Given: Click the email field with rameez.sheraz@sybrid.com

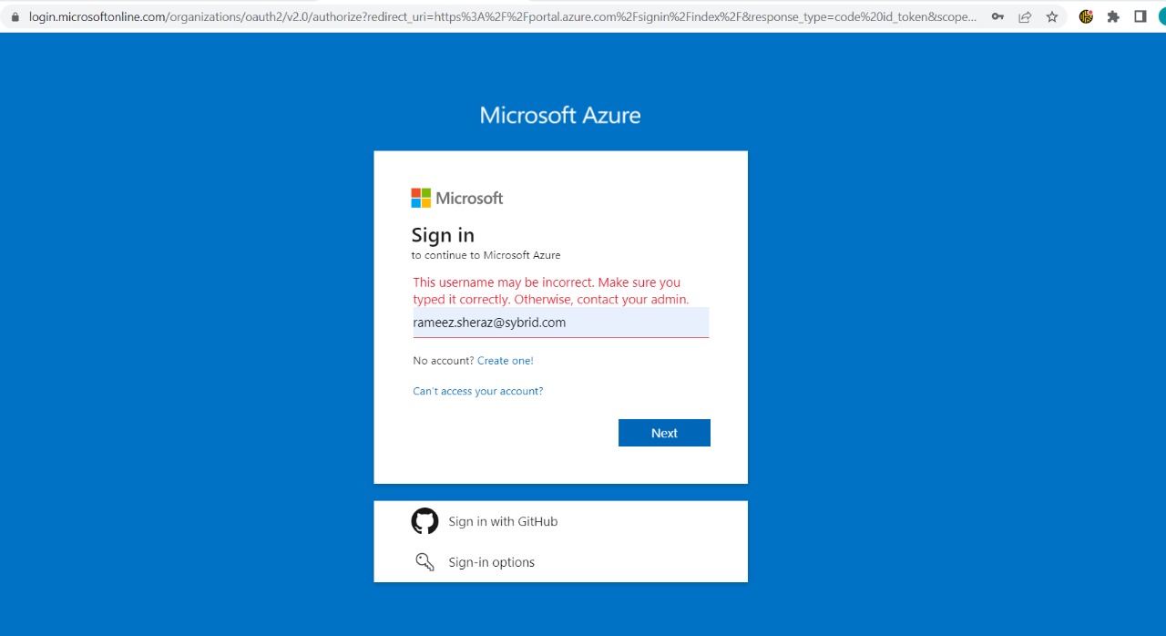Looking at the screenshot, I should pos(560,323).
